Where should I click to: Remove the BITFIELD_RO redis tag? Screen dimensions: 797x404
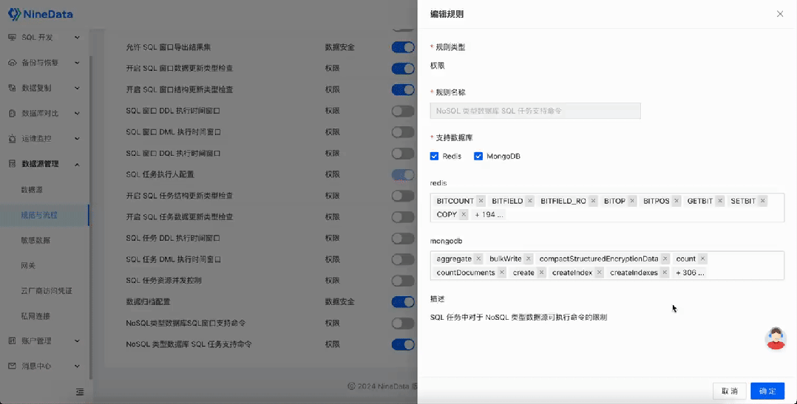click(593, 201)
